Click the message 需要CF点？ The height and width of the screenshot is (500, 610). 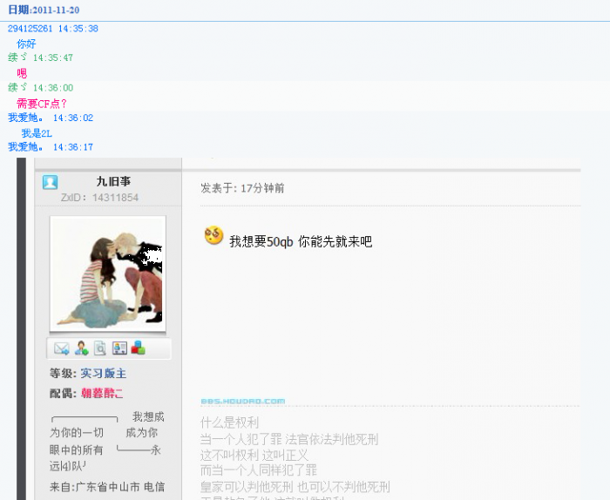(x=42, y=104)
